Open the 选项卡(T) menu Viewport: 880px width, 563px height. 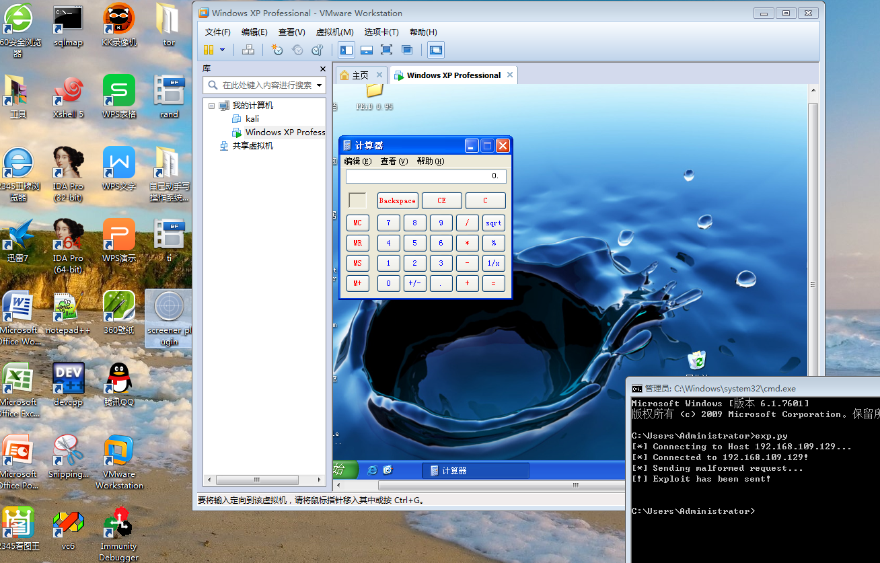(381, 32)
